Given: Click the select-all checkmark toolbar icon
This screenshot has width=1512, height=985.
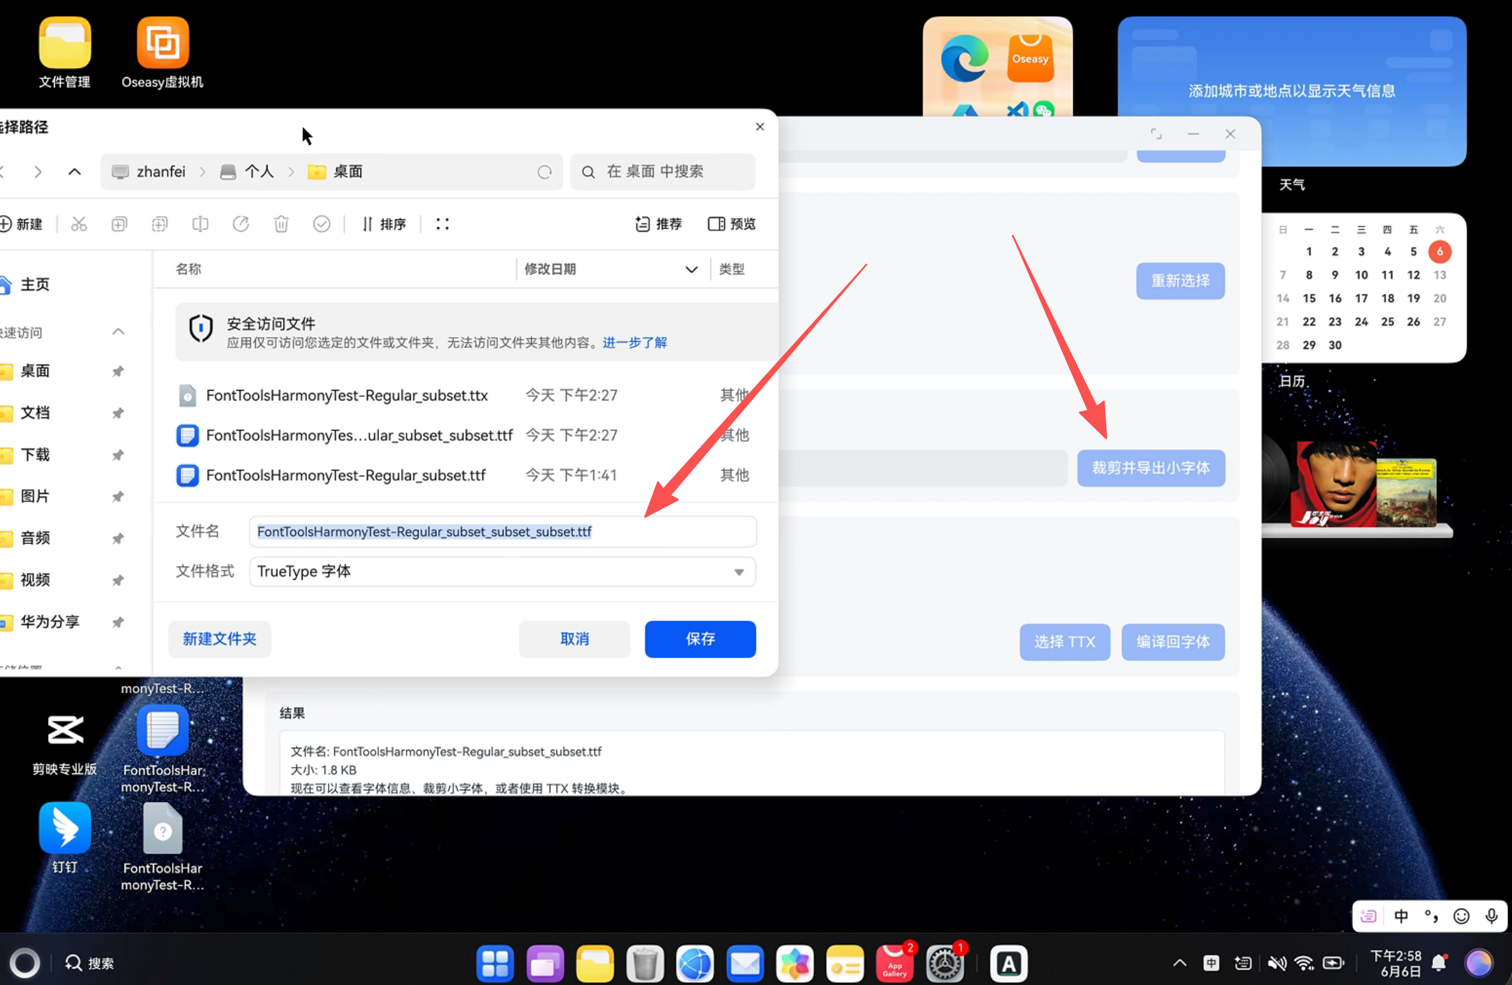Looking at the screenshot, I should [x=321, y=224].
